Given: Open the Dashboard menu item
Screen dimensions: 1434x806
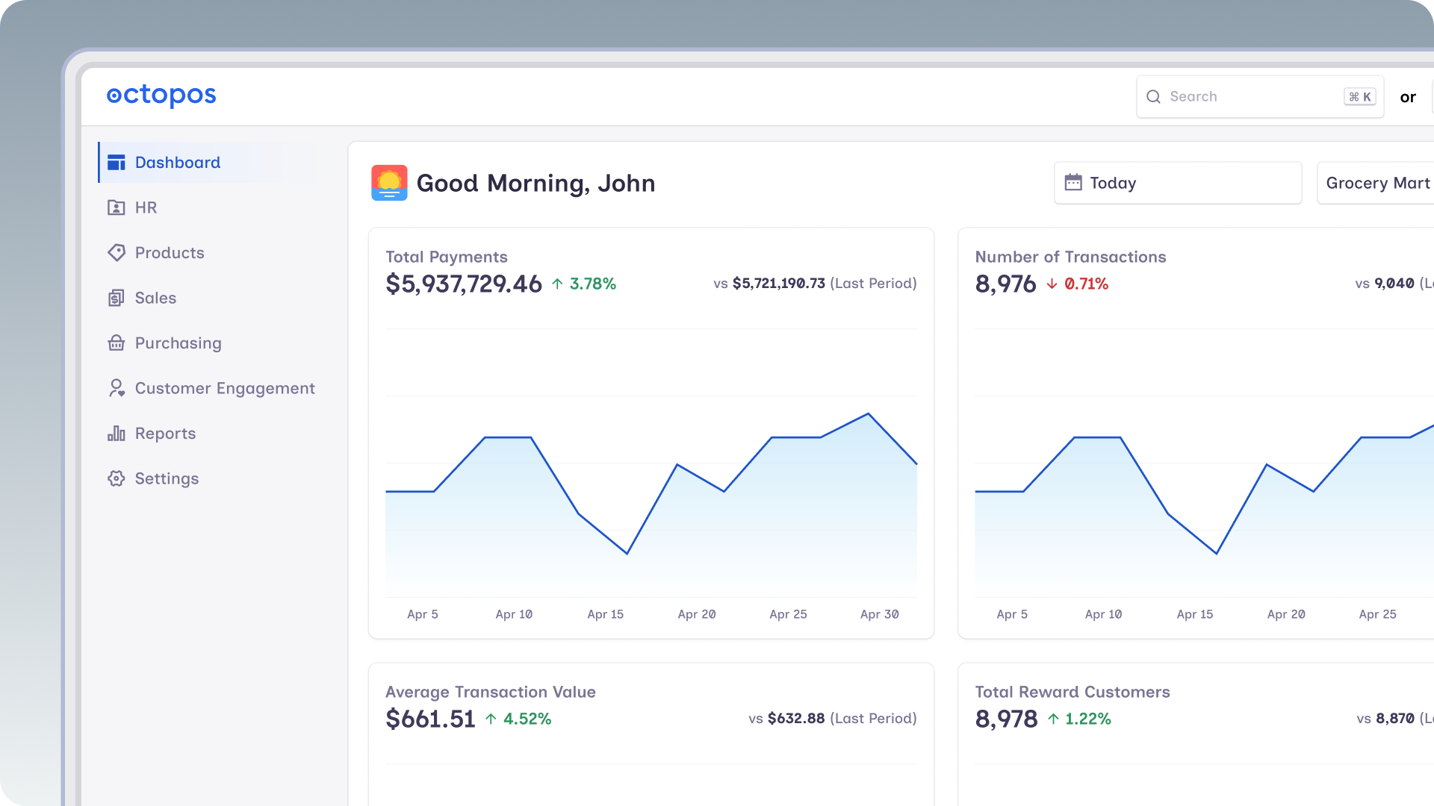Looking at the screenshot, I should (x=208, y=163).
